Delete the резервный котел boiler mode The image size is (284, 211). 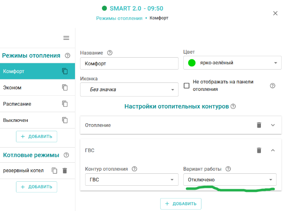pos(64,171)
